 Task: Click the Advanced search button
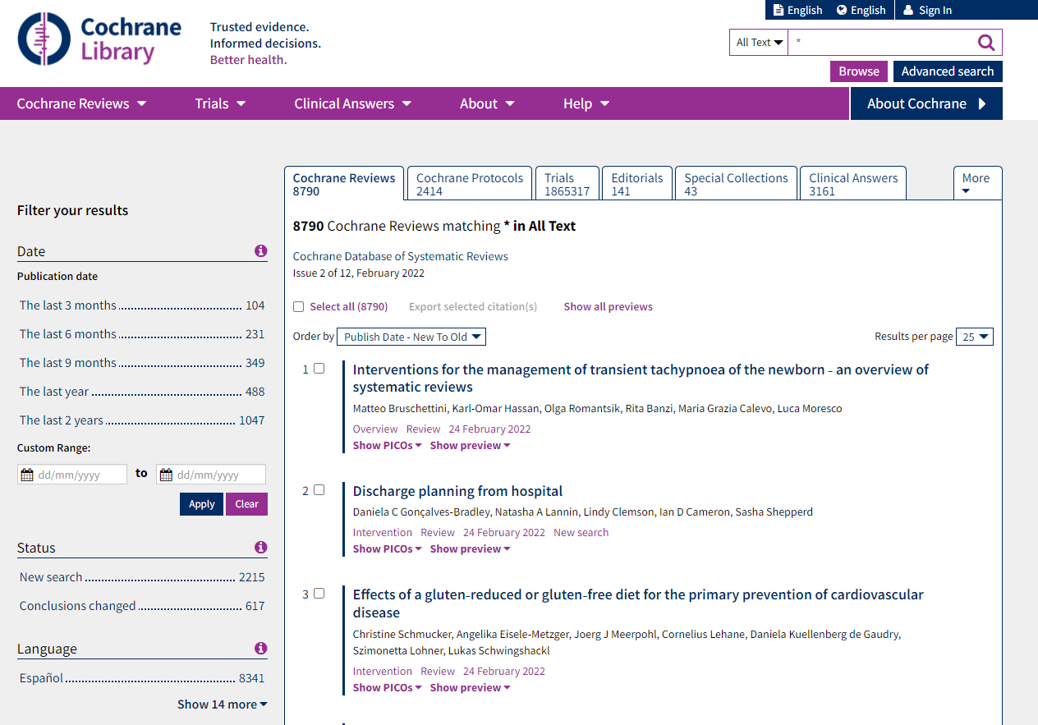pos(948,71)
